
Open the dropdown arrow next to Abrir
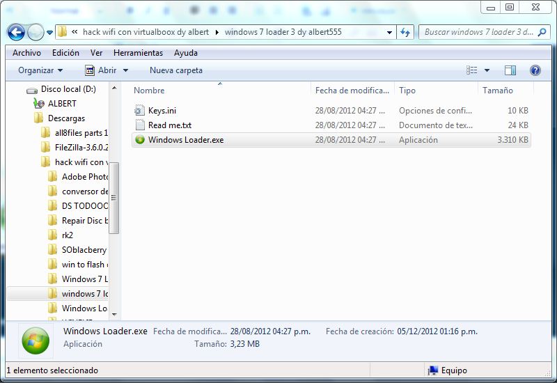(125, 70)
